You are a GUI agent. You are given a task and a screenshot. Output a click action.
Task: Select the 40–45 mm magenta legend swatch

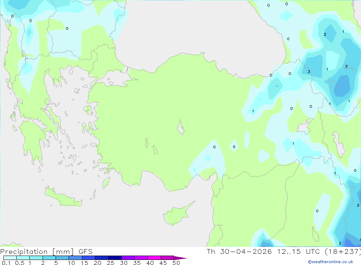point(154,258)
